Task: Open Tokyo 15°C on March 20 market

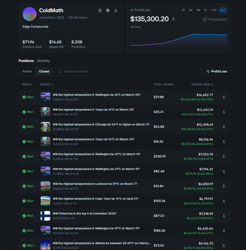Action: pyautogui.click(x=93, y=139)
